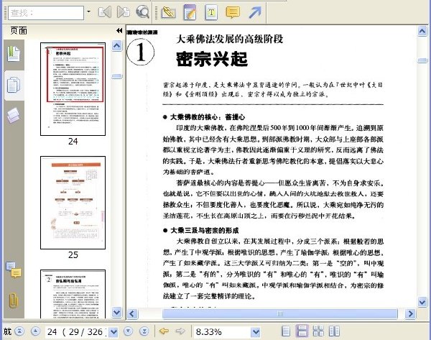The height and width of the screenshot is (340, 431).
Task: Click the zoom field showing 8.33%
Action: (222, 332)
